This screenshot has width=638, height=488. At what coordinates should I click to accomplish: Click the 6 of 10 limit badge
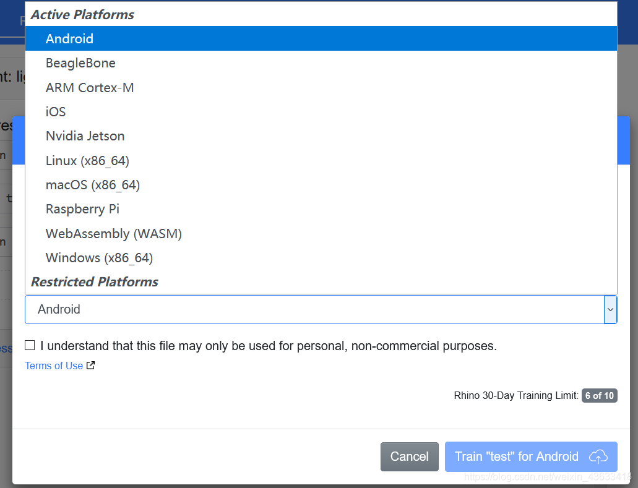[600, 395]
